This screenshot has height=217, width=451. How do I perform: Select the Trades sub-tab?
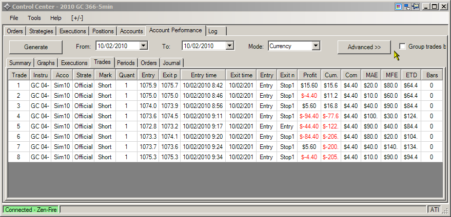103,62
